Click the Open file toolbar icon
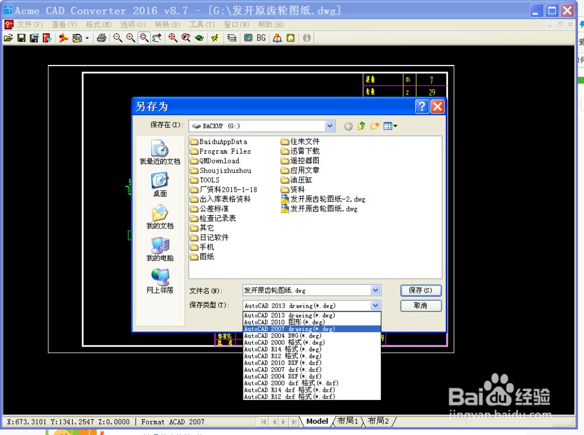This screenshot has width=584, height=435. pos(8,38)
